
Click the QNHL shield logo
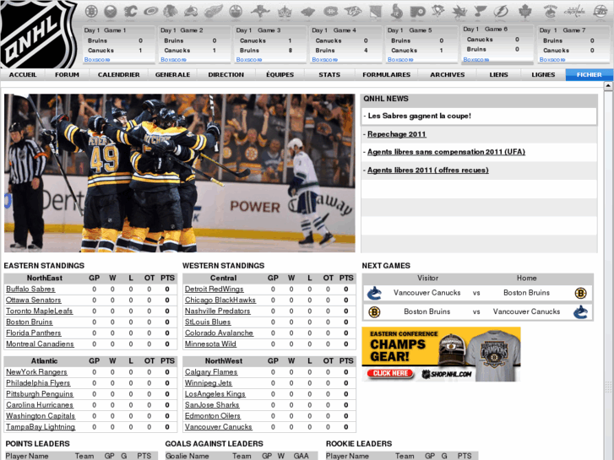38,34
